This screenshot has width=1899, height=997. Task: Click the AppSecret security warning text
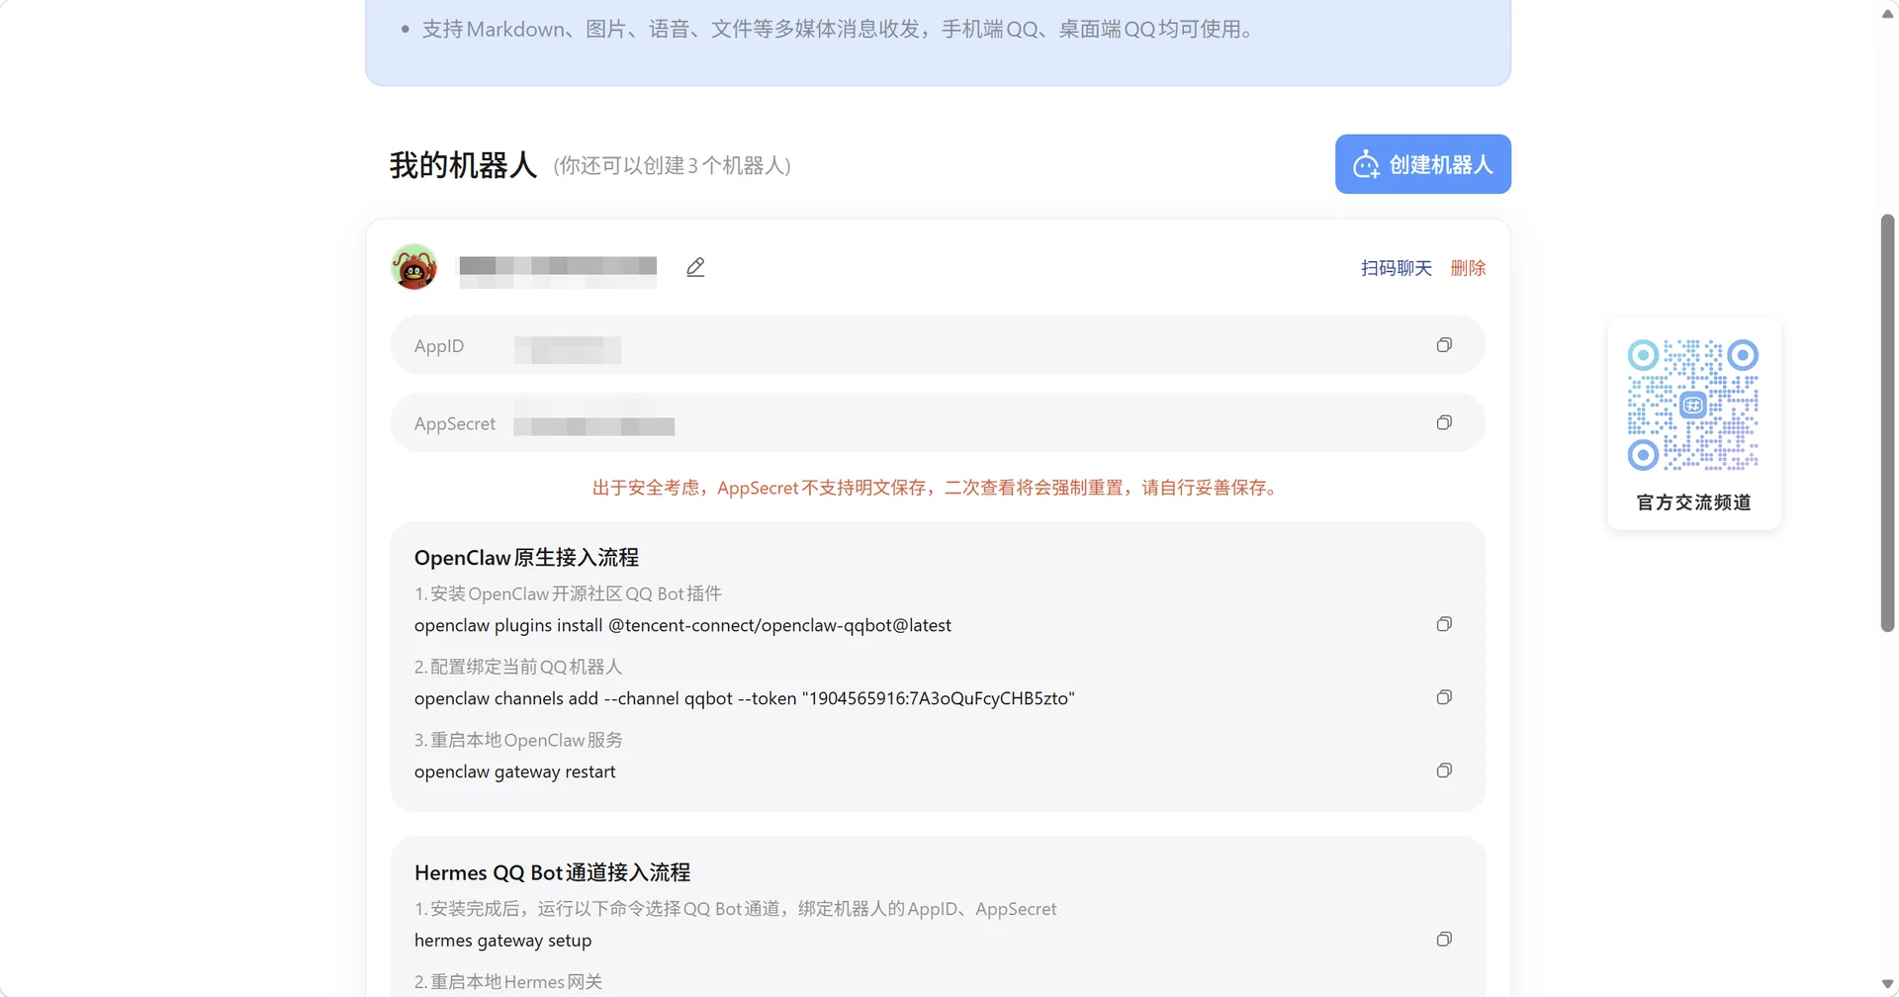[938, 488]
